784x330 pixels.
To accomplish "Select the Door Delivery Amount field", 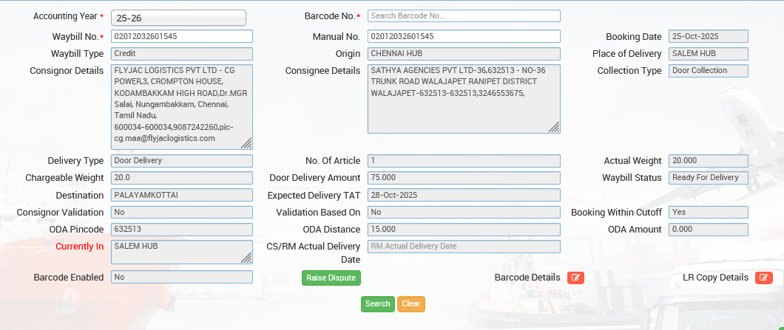I will coord(464,178).
